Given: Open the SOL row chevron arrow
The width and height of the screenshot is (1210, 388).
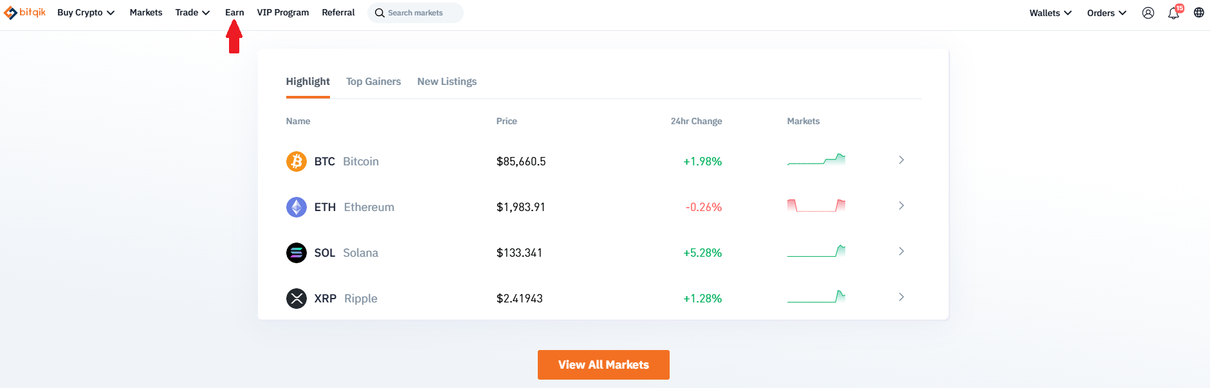Looking at the screenshot, I should point(901,252).
